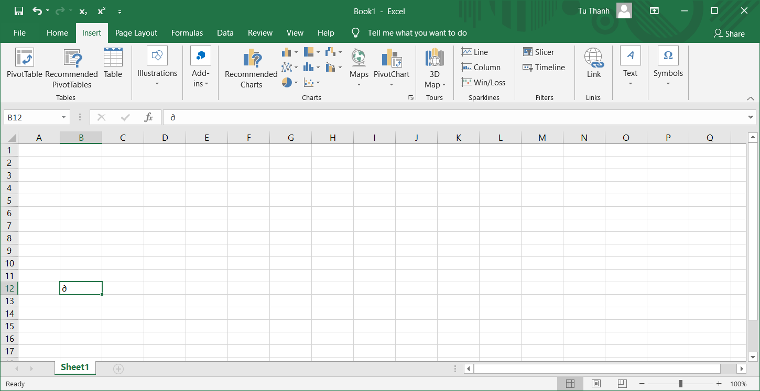Viewport: 760px width, 391px height.
Task: Add a Timeline filter
Action: coord(544,67)
